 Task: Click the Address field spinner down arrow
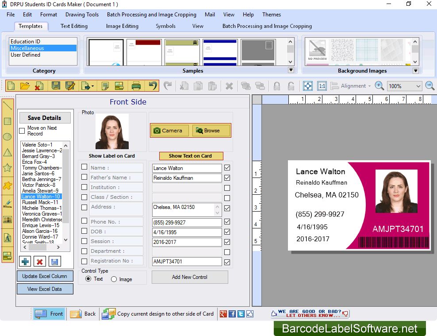click(x=217, y=213)
